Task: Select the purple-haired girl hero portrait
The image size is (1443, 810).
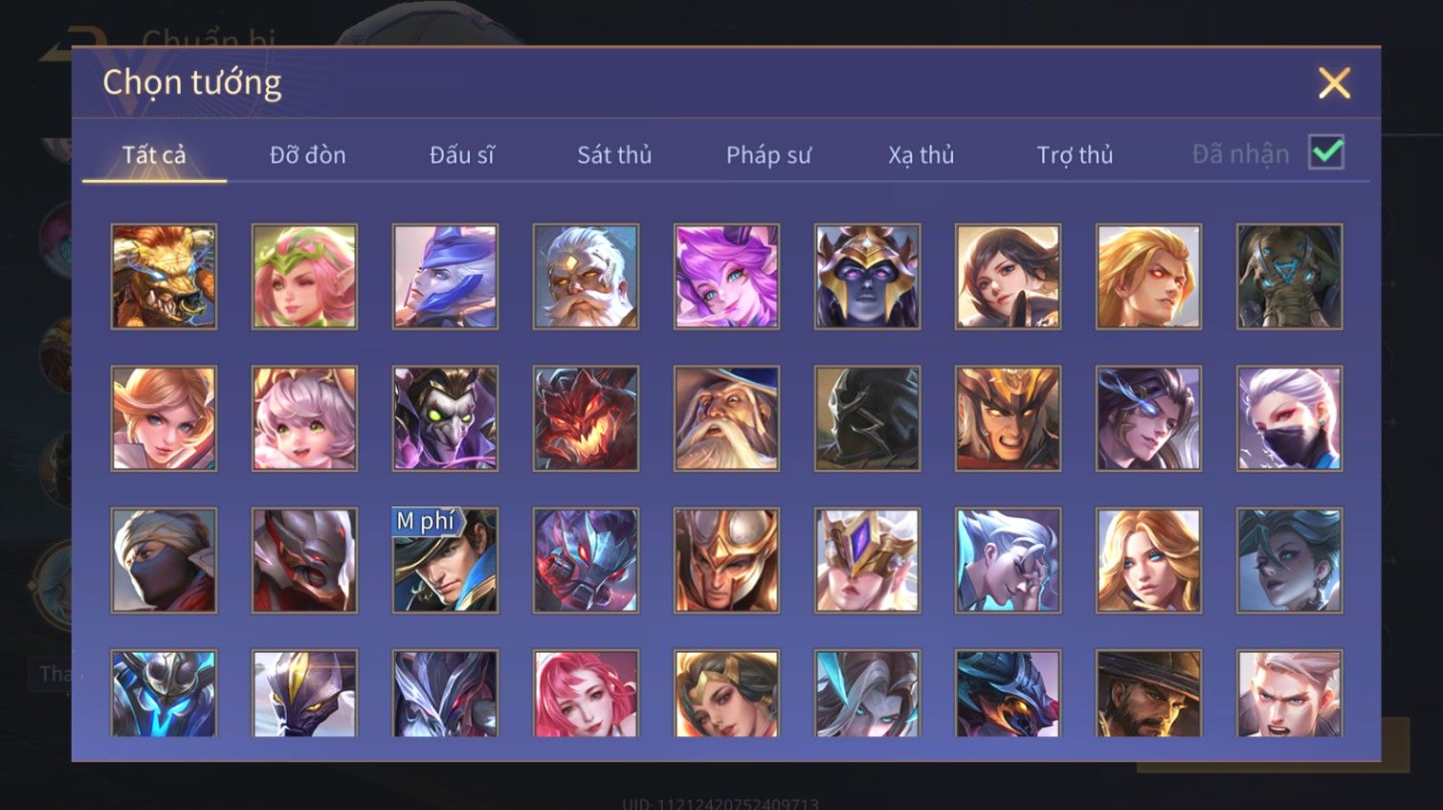Action: [x=726, y=277]
